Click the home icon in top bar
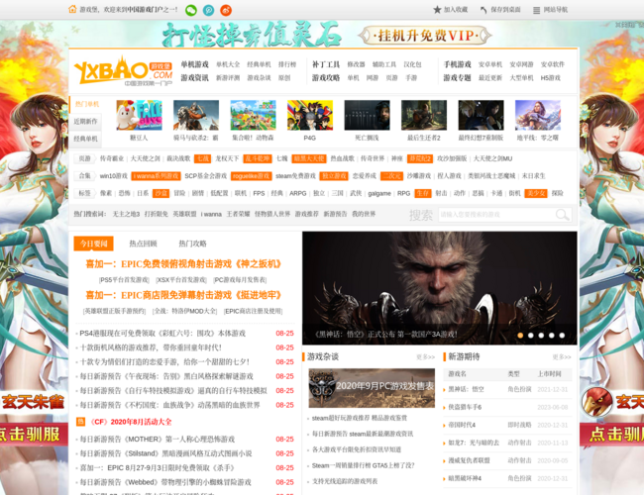The width and height of the screenshot is (644, 495). coord(72,9)
